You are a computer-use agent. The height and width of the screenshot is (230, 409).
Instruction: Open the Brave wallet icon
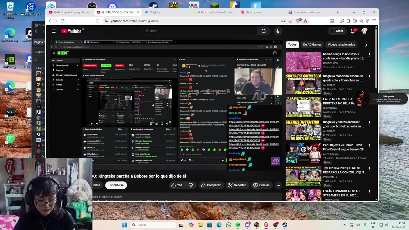tap(355, 21)
